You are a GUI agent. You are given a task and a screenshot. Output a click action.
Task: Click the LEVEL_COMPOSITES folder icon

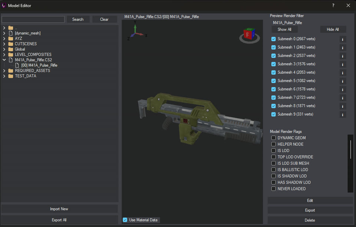pos(11,55)
